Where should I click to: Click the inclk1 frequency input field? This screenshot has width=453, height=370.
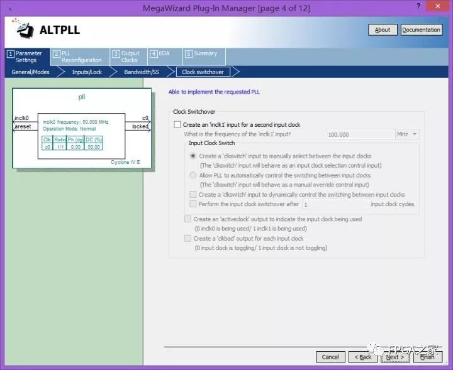(360, 134)
